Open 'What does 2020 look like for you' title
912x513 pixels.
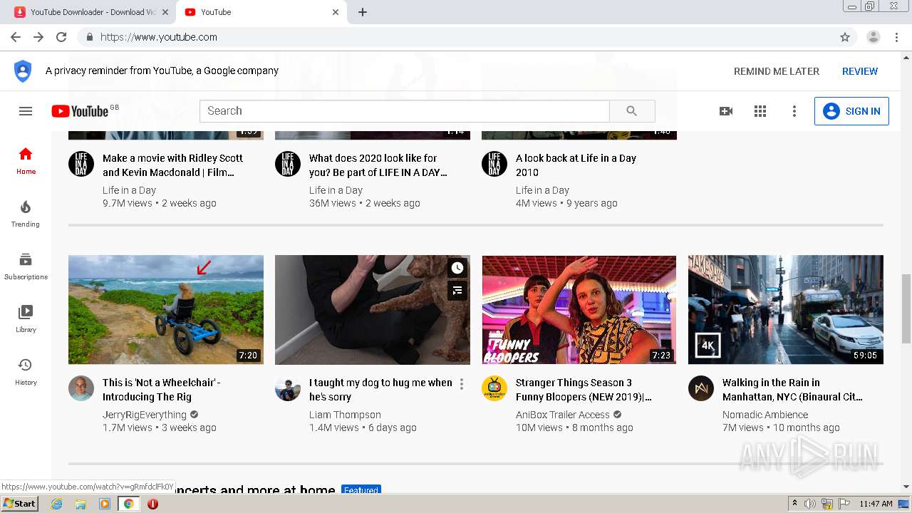coord(378,165)
